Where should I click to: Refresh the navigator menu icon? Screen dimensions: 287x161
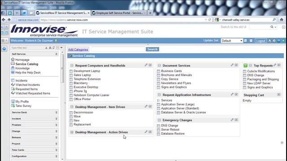(54, 48)
